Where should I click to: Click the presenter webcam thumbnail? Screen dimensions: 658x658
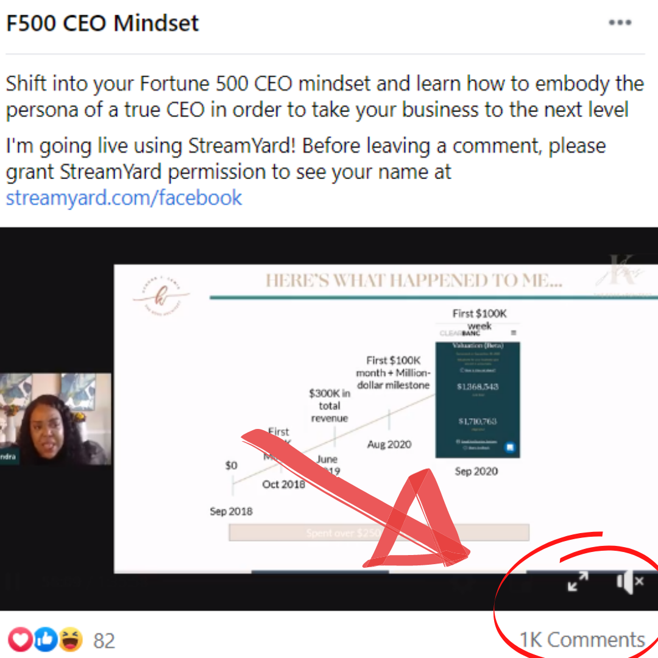(x=56, y=419)
